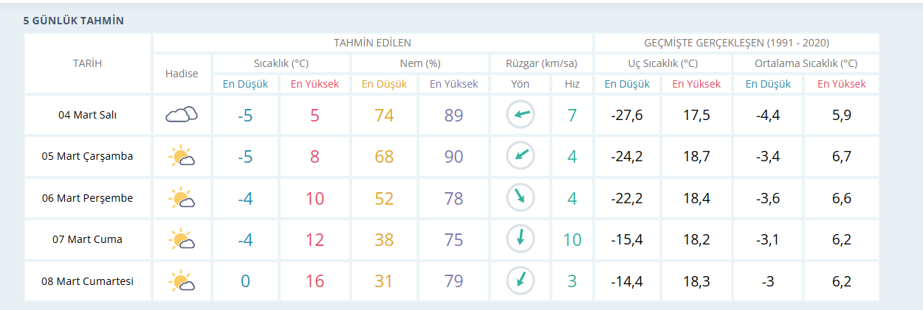Click the partly sunny icon for 05 Mart Çarşamba
The height and width of the screenshot is (310, 923).
181,156
